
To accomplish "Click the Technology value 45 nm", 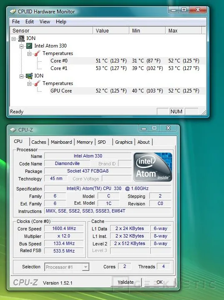I will [56, 178].
